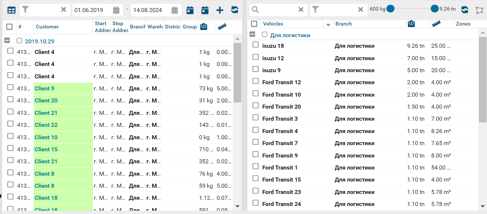The height and width of the screenshot is (214, 487).
Task: Open the zones polygon tool
Action: coord(479,10)
